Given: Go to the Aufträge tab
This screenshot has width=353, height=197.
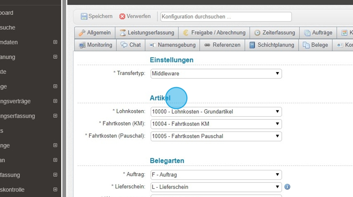Looking at the screenshot, I should click(318, 33).
